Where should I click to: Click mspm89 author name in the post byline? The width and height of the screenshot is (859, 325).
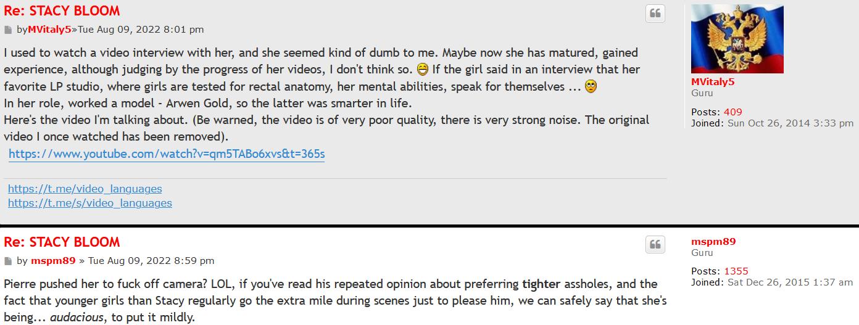click(x=53, y=260)
